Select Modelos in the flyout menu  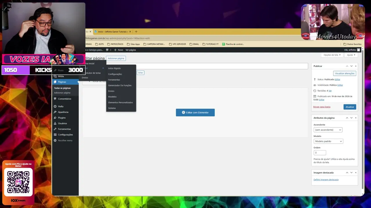click(x=112, y=97)
